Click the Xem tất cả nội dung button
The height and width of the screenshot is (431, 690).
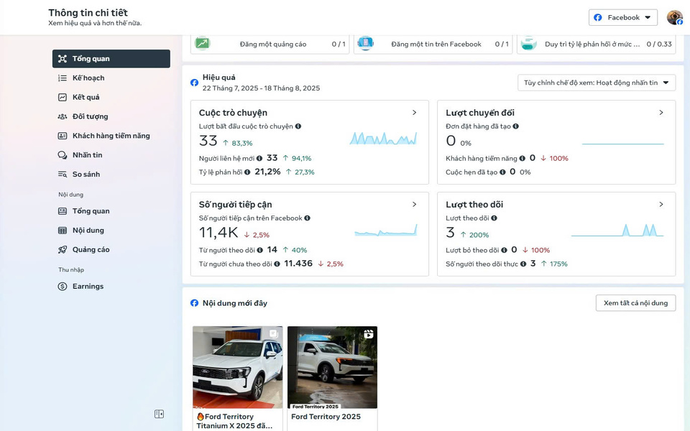pyautogui.click(x=635, y=303)
